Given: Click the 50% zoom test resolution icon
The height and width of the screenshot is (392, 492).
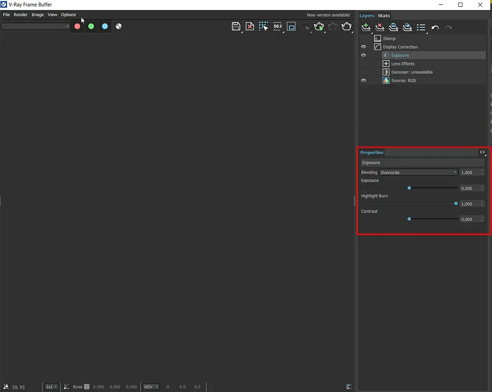Looking at the screenshot, I should click(278, 26).
